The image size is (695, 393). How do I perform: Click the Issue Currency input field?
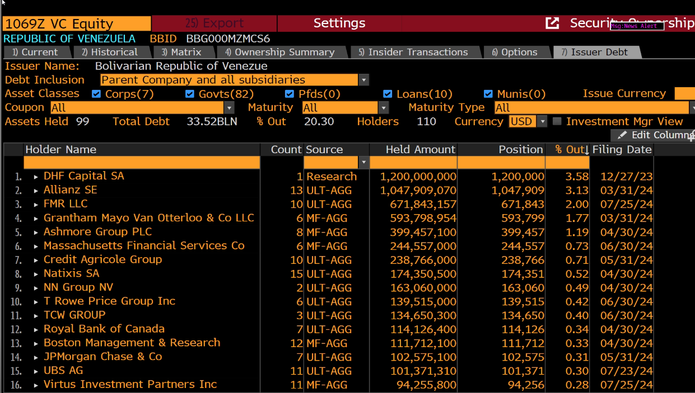coord(685,94)
